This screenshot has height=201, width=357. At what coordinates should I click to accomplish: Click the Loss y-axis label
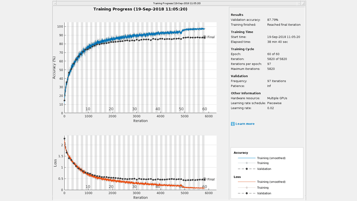[55, 163]
